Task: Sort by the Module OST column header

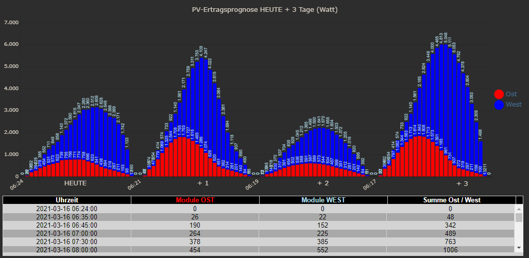Action: pyautogui.click(x=195, y=200)
